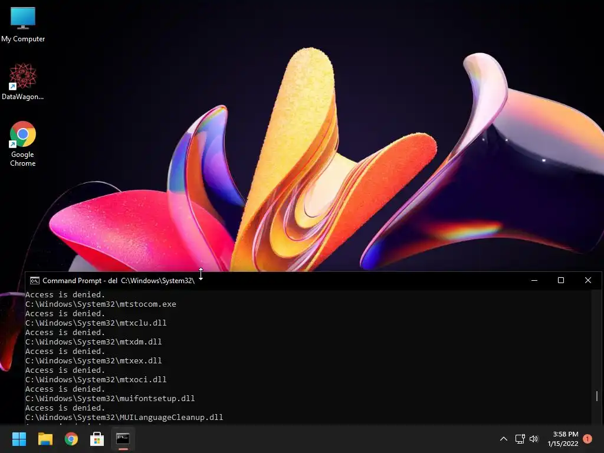
Task: Show hidden icons in system tray
Action: [504, 439]
